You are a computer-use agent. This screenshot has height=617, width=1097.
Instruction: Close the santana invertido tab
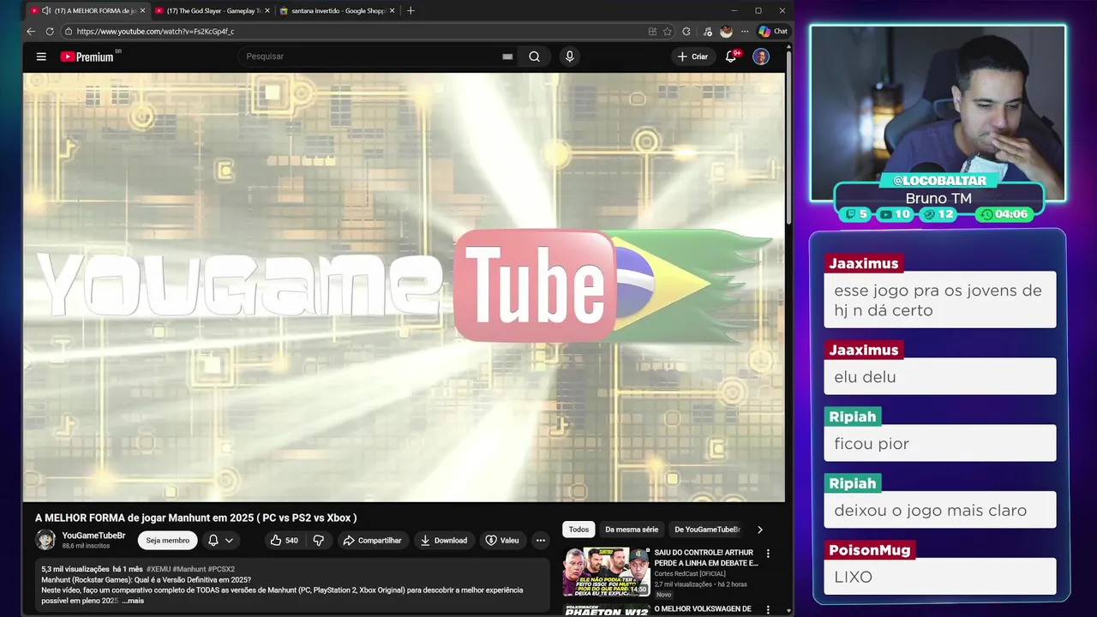pos(393,11)
